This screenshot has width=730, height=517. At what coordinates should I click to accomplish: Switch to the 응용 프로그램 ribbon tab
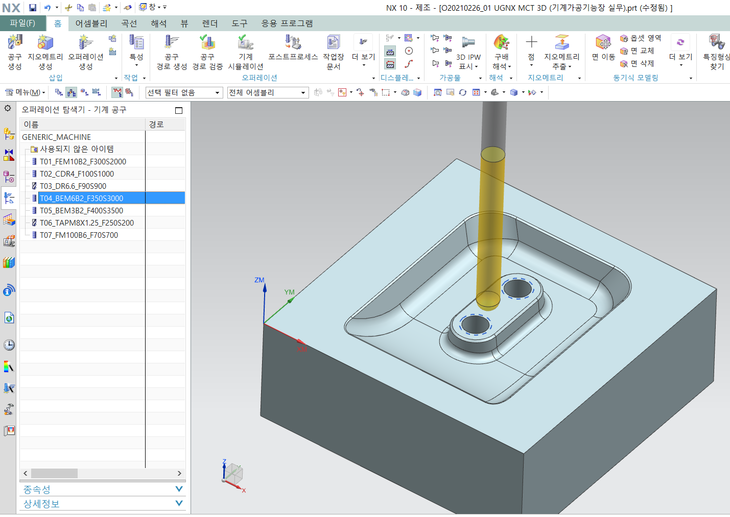(x=287, y=23)
